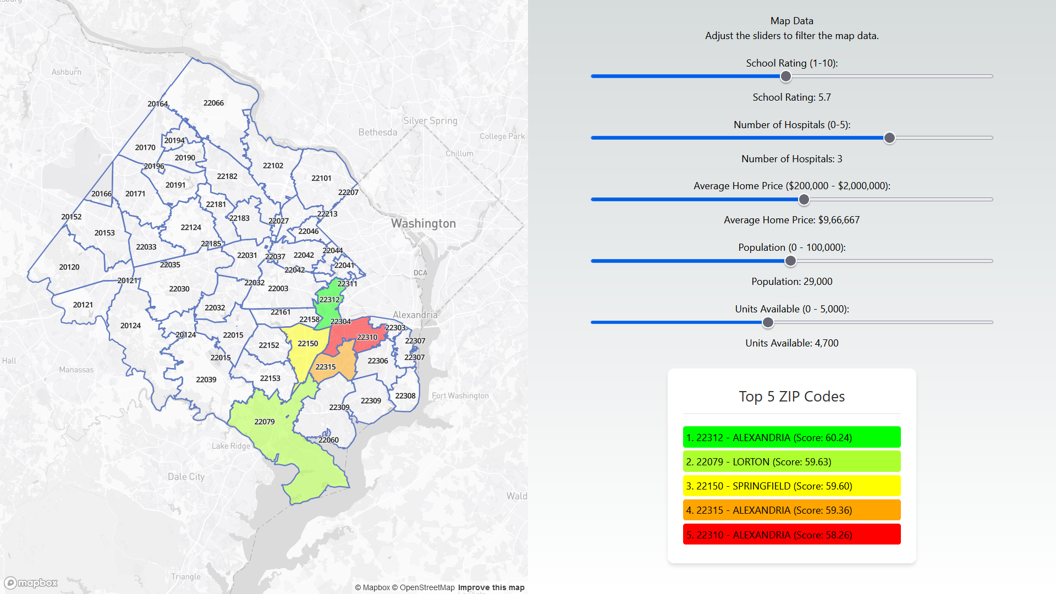Select 22310 Alexandria red entry
This screenshot has height=594, width=1056.
click(x=791, y=535)
